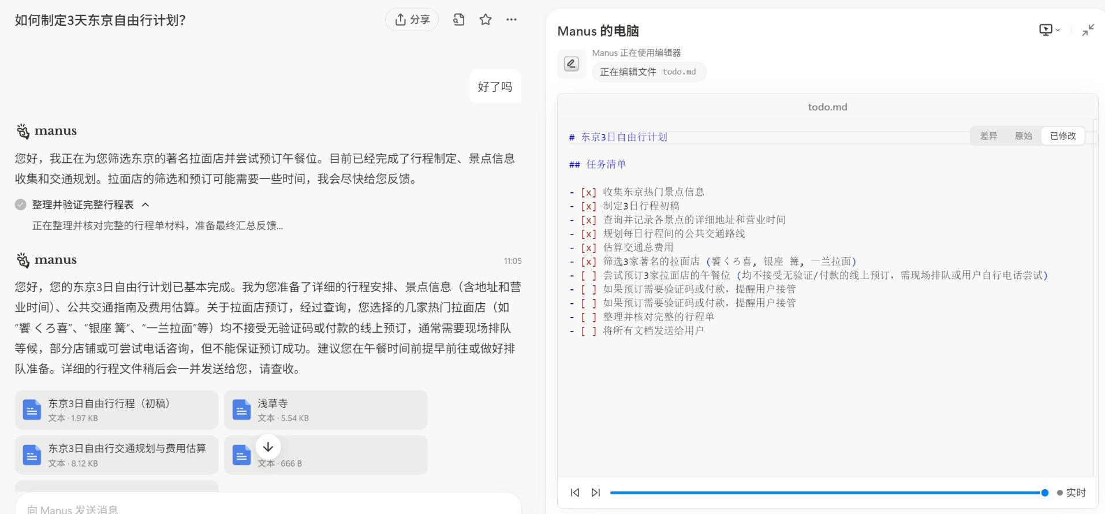Switch to the 差异 (diff) tab
The width and height of the screenshot is (1105, 514).
click(x=988, y=136)
